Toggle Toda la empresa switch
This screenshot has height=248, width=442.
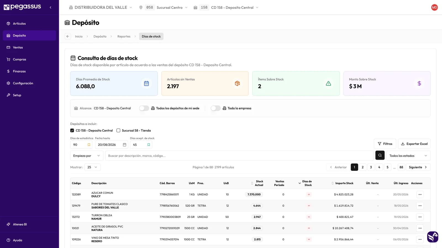215,108
